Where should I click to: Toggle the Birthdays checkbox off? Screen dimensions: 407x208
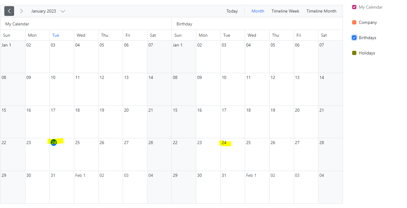[x=354, y=38]
